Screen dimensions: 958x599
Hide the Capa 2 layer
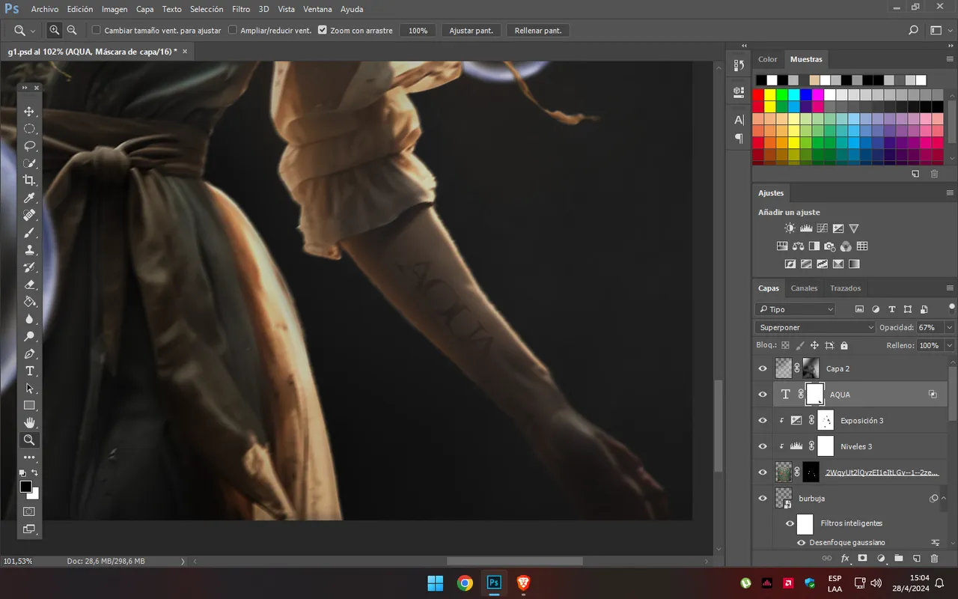click(763, 368)
